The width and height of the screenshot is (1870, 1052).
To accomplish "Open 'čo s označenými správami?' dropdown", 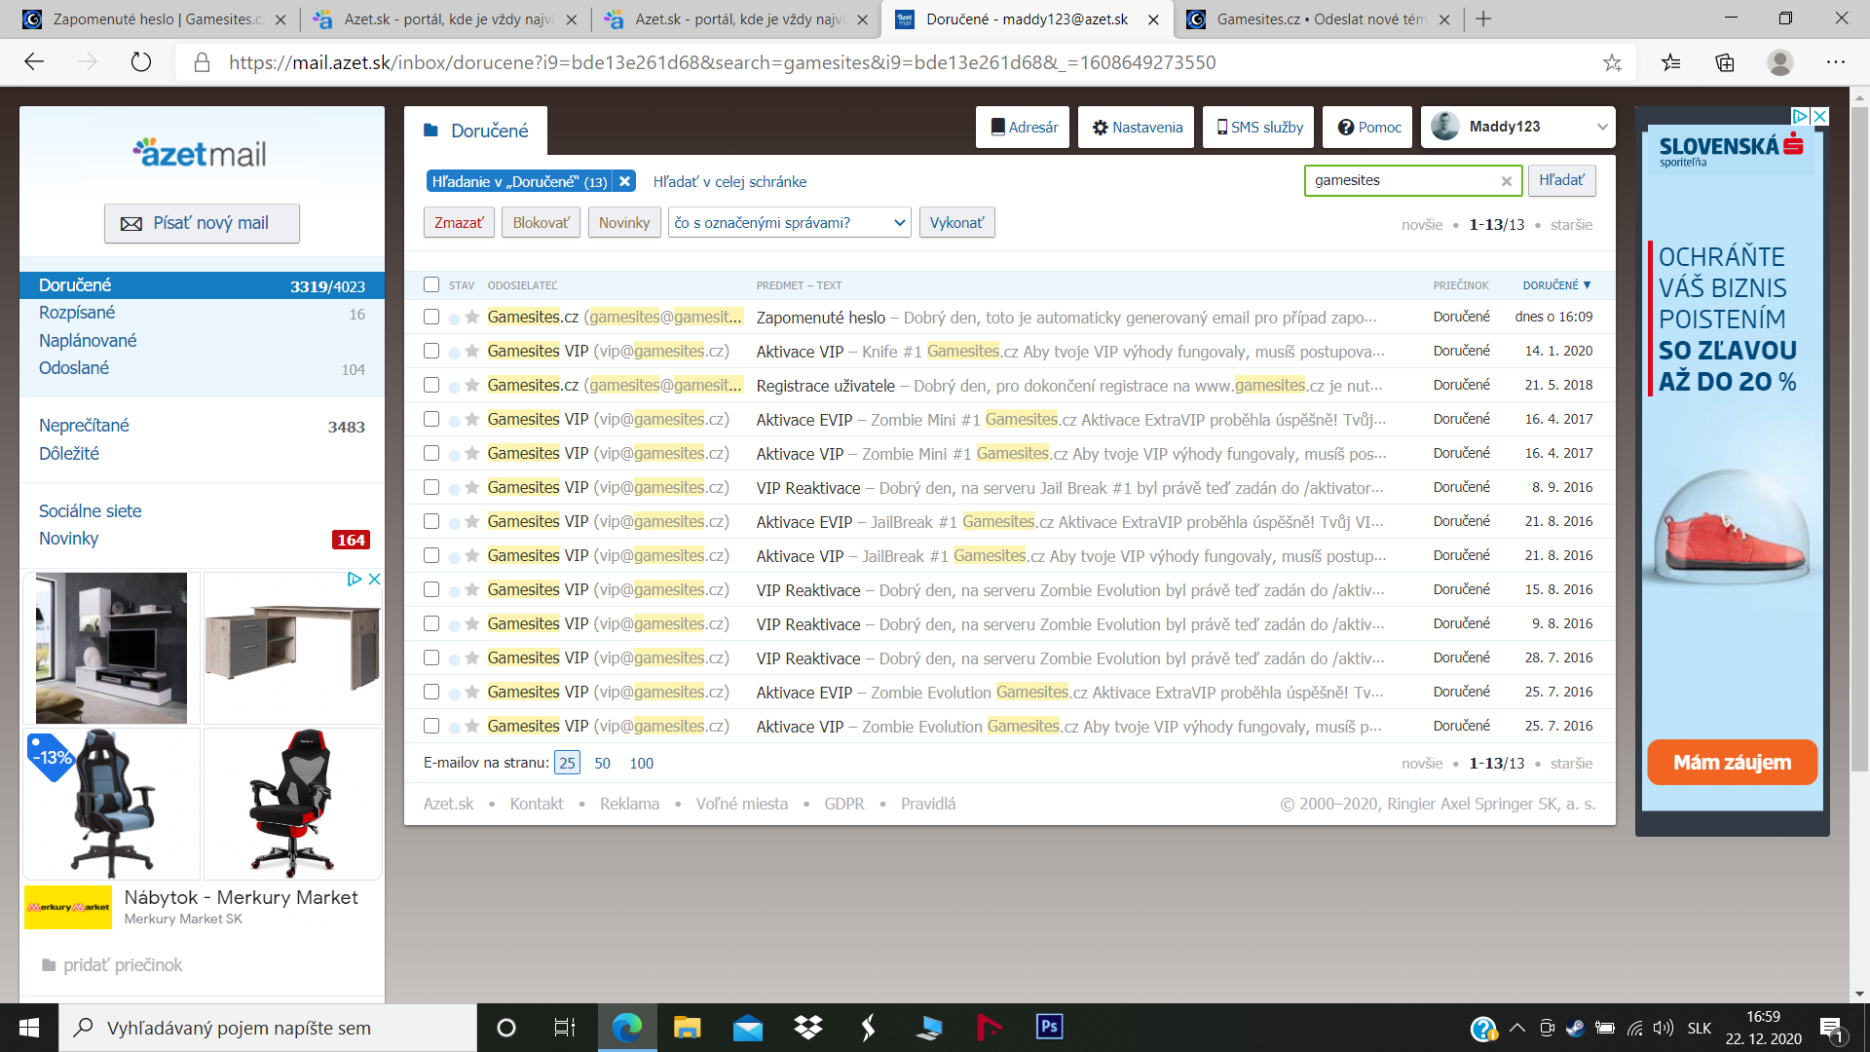I will click(789, 223).
